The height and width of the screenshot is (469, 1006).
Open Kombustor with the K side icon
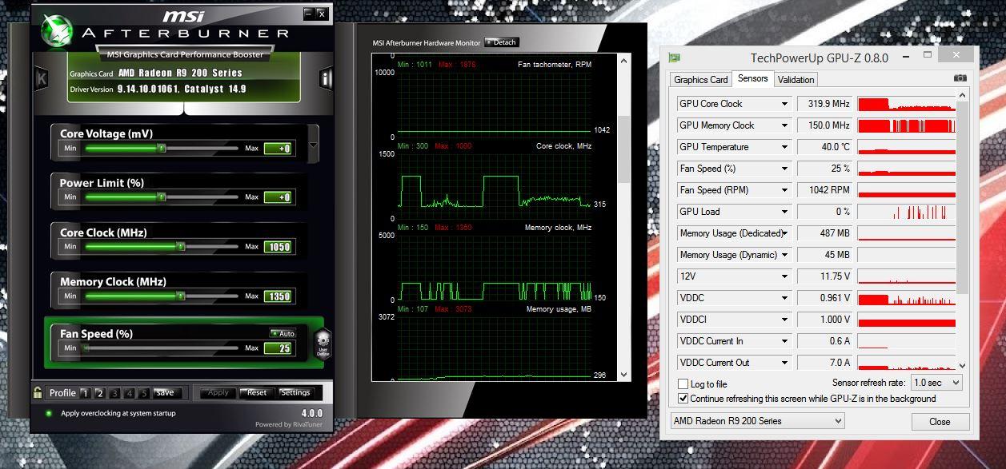[x=42, y=78]
